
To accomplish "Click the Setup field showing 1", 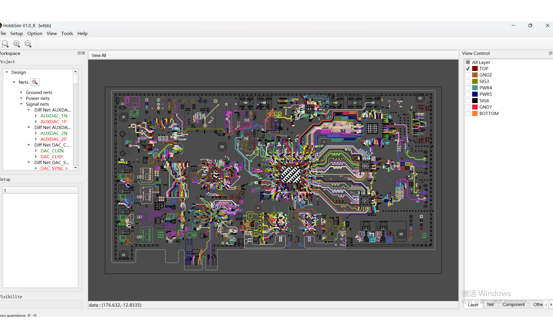I will click(40, 190).
